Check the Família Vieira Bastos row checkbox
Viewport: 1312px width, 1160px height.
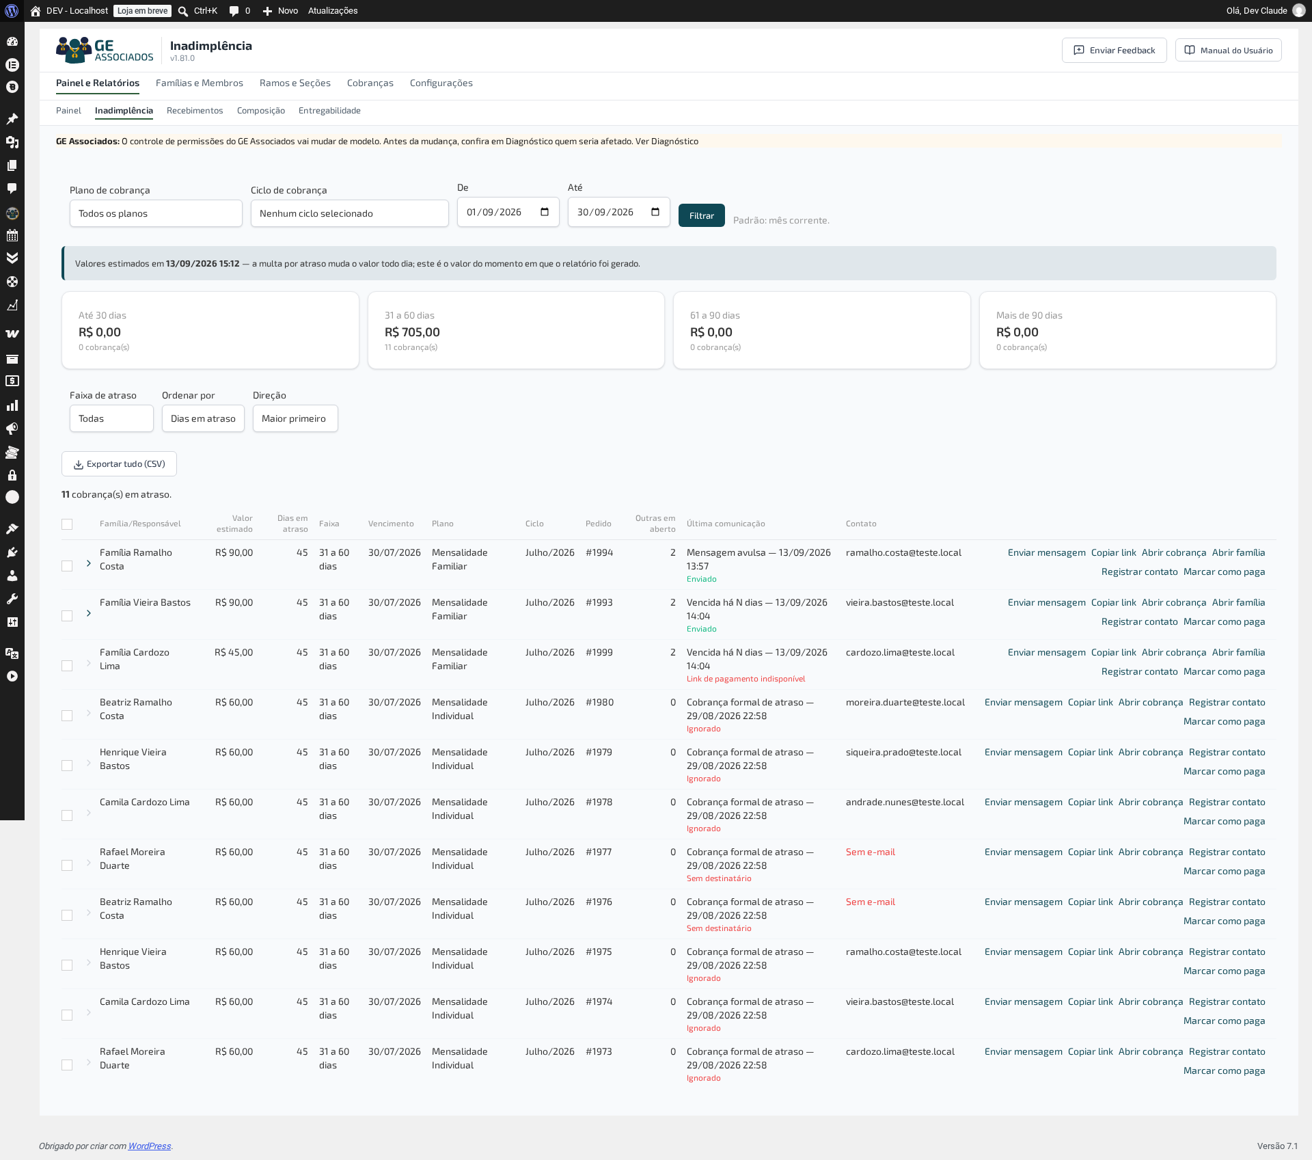(67, 616)
